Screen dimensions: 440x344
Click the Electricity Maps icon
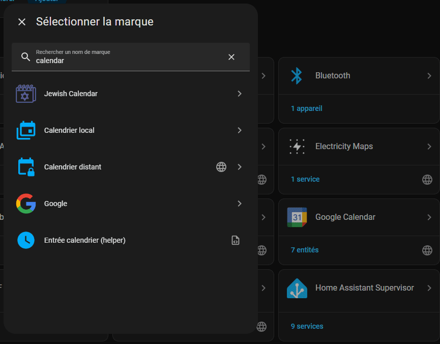point(297,147)
